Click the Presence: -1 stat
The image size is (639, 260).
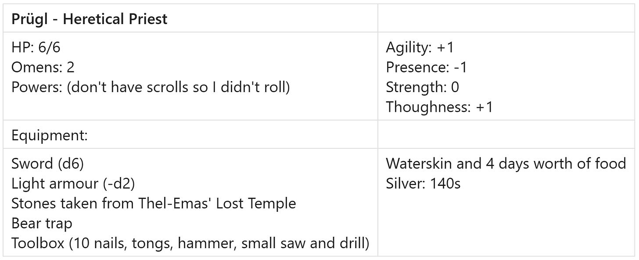[x=427, y=68]
